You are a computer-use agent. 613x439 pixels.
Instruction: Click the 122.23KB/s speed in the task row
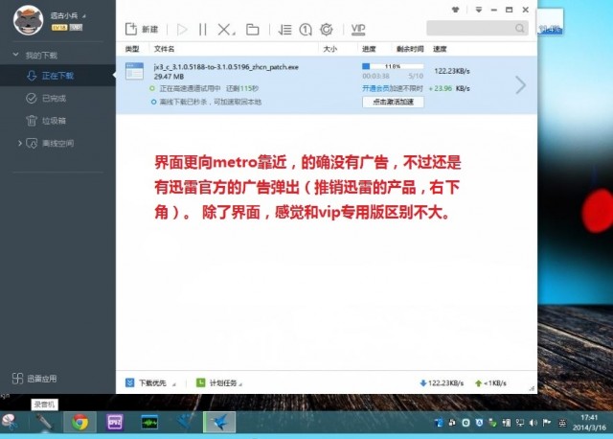[x=452, y=71]
